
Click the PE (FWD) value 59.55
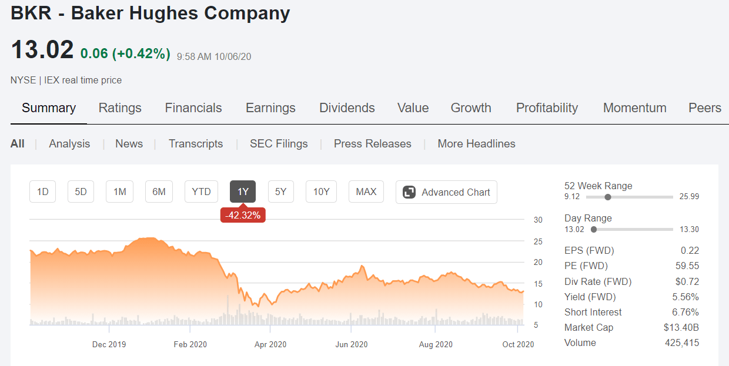click(688, 266)
